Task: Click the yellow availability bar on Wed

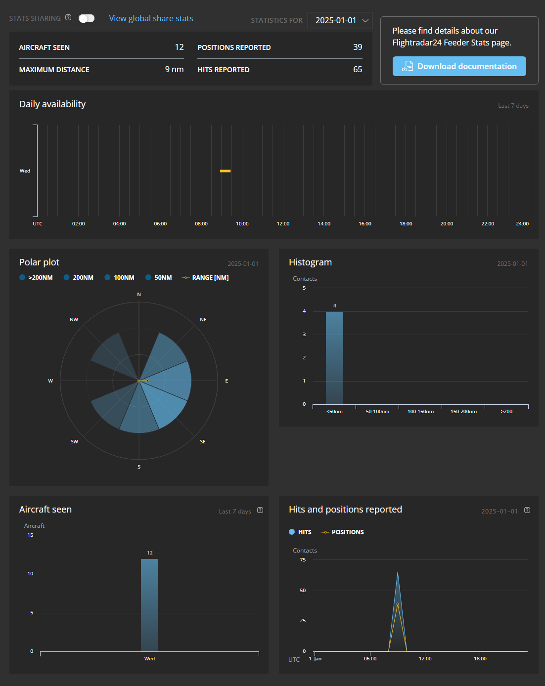Action: 225,171
